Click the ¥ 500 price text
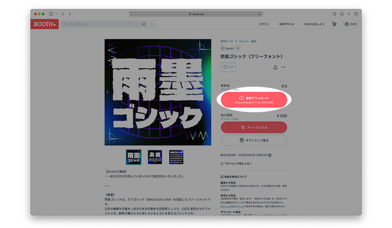The width and height of the screenshot is (392, 228). (282, 116)
